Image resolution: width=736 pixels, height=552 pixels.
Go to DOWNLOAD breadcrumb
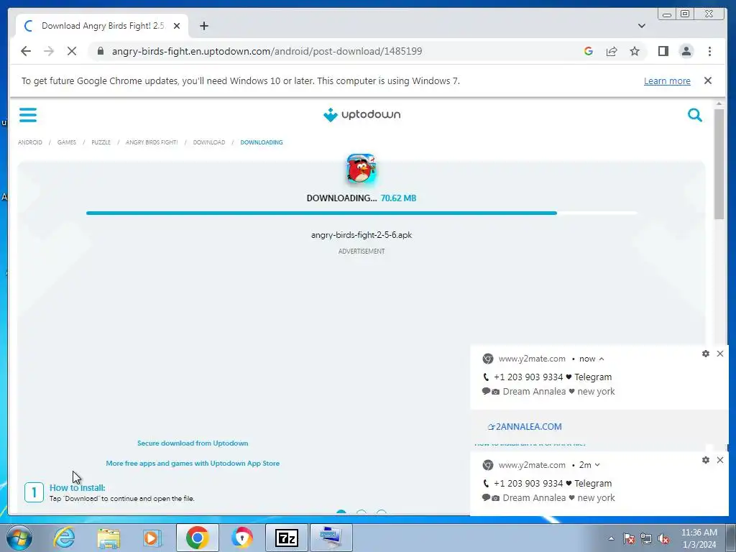[x=209, y=142]
